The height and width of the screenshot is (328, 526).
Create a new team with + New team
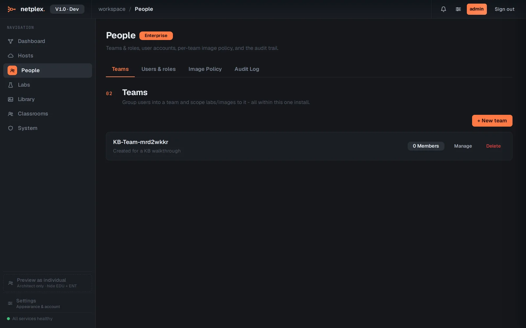(x=492, y=121)
